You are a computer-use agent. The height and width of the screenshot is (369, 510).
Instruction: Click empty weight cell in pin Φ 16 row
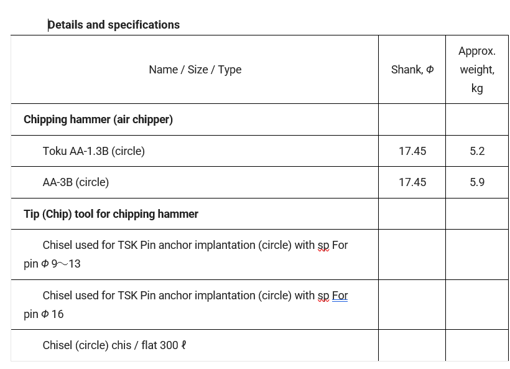[477, 305]
